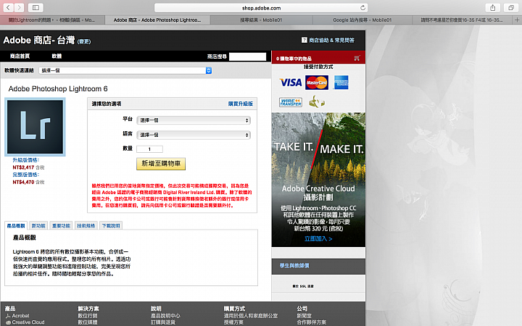Screen dimensions: 522x326
Task: Reload the shop.adobe.com page
Action: click(362, 8)
